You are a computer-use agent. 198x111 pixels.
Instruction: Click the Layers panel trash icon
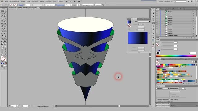click(x=195, y=38)
